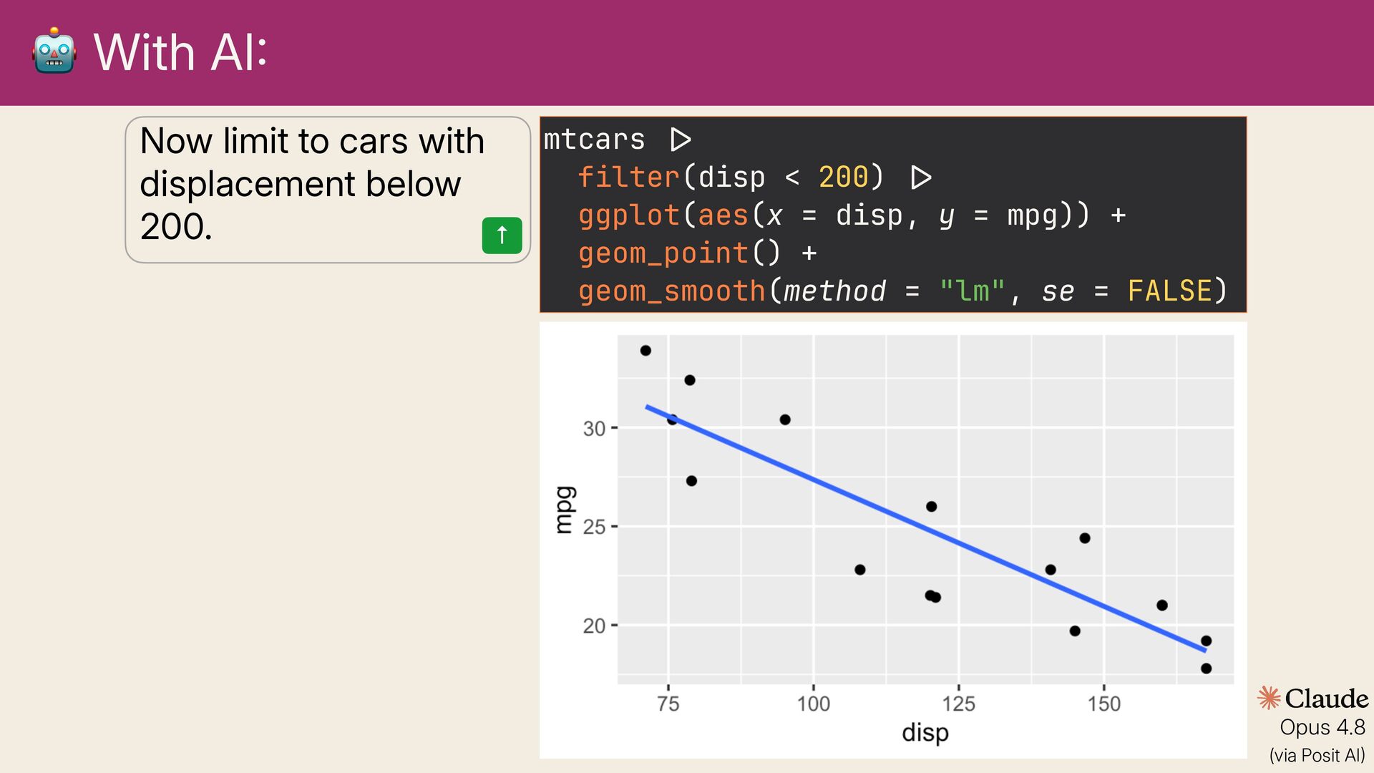Click the 100 tick on x-axis
Image resolution: width=1374 pixels, height=773 pixels.
pos(814,704)
